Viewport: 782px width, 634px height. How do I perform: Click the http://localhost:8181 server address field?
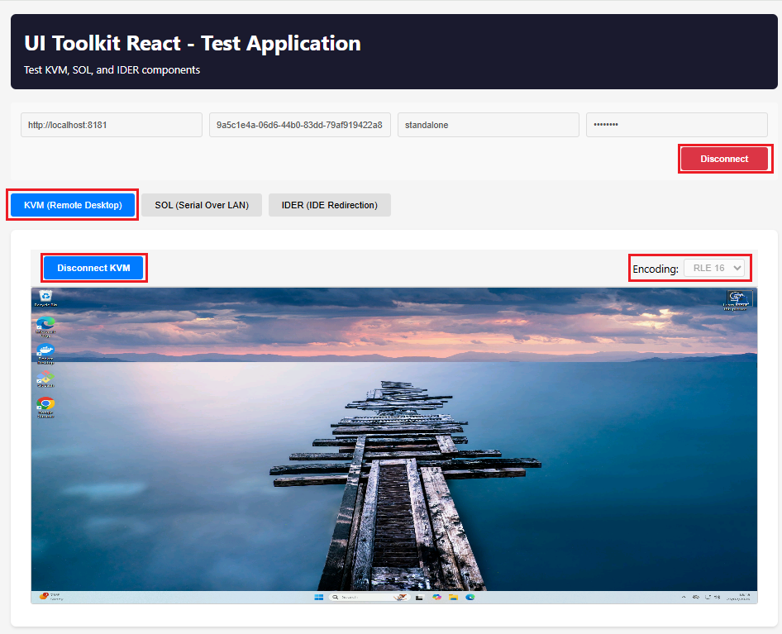pos(112,125)
